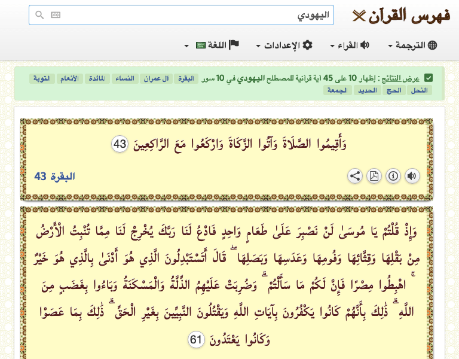Open the القراء dropdown menu

point(350,45)
